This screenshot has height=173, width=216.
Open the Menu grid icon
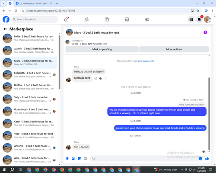click(191, 19)
